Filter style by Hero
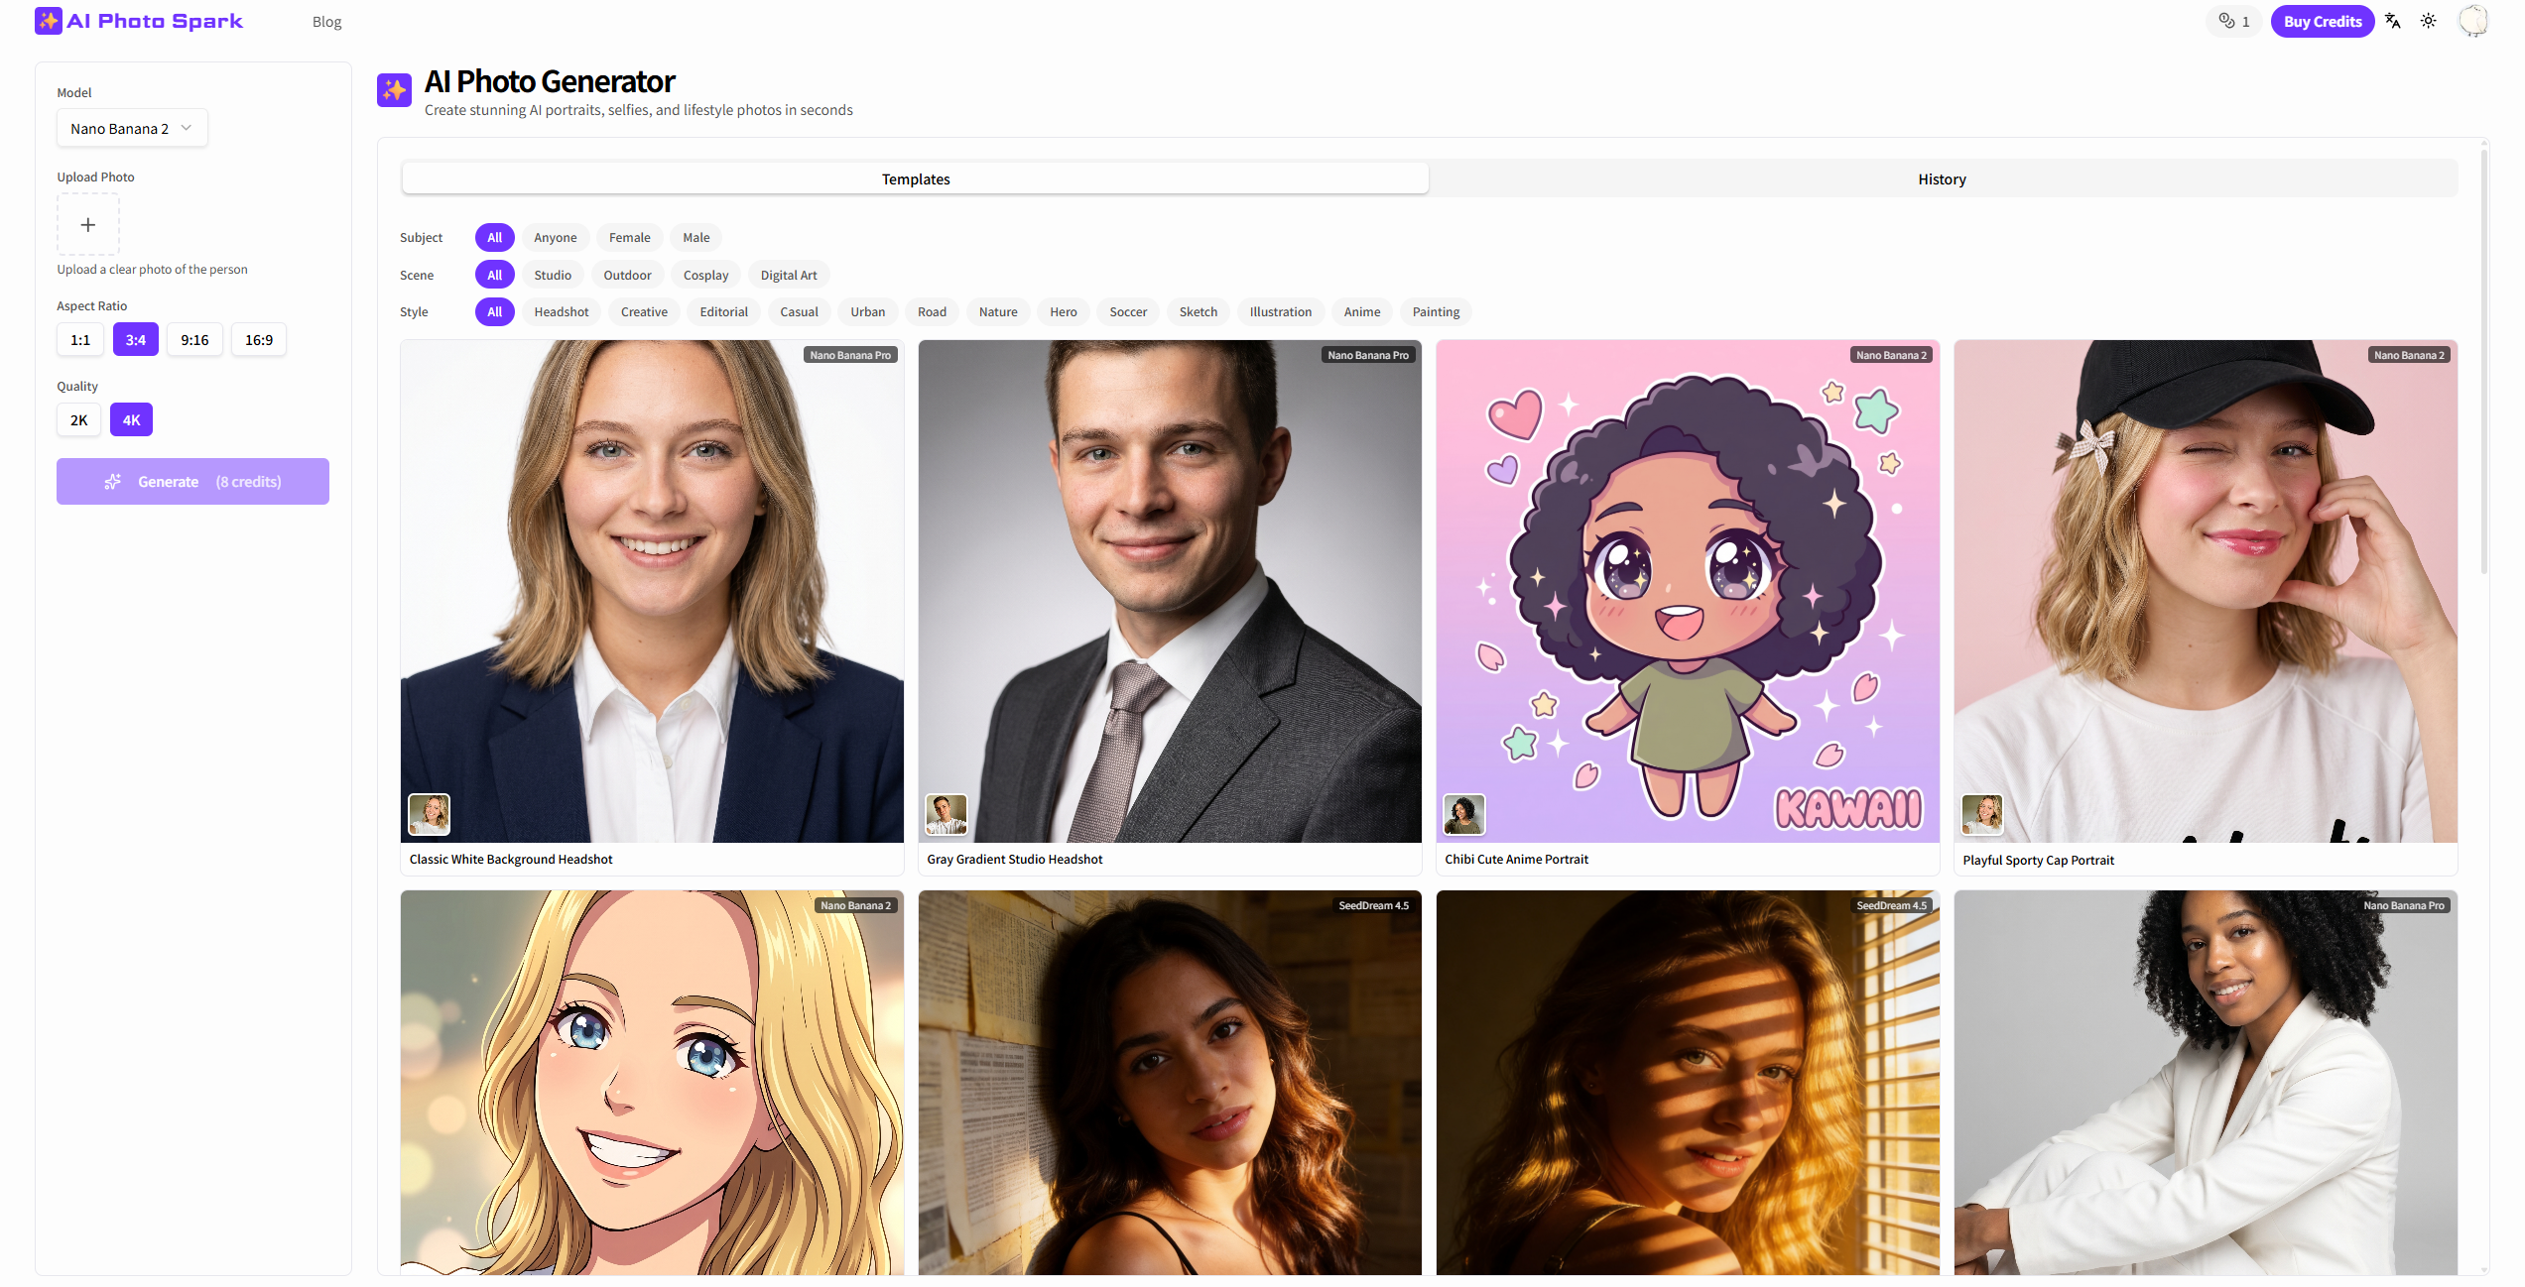Image resolution: width=2525 pixels, height=1287 pixels. point(1064,312)
